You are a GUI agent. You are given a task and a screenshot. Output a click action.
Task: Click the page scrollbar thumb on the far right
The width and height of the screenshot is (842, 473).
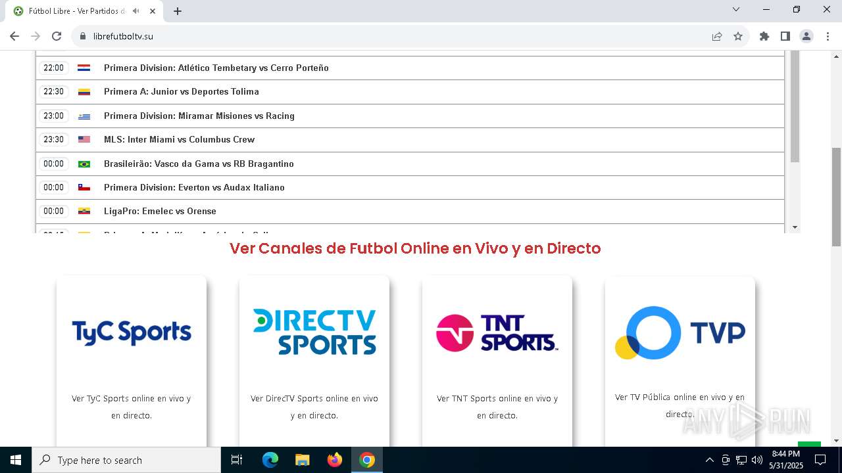tap(836, 197)
